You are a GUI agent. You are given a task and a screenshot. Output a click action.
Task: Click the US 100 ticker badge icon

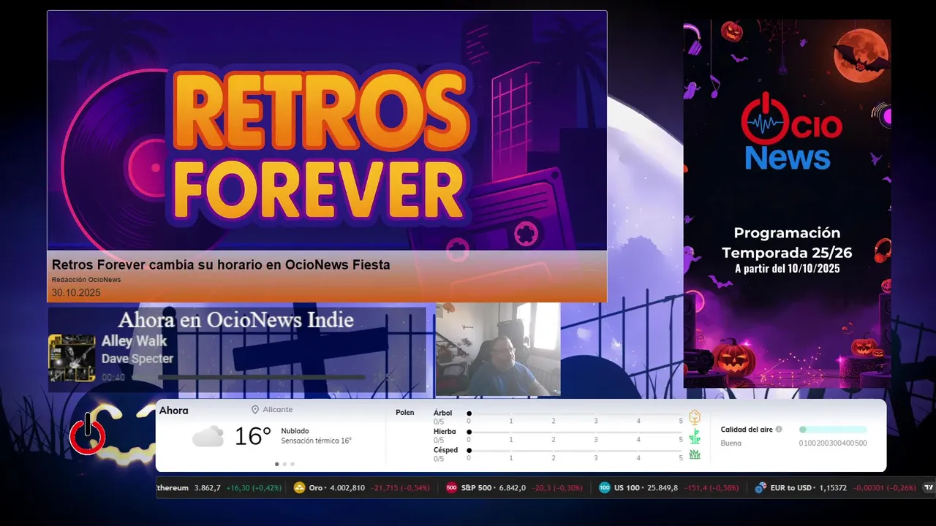pos(604,488)
